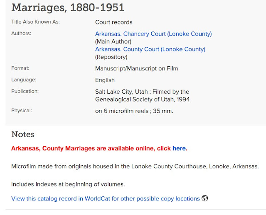Click the '(Repository)' role text
Viewport: 266px width, 215px height.
(111, 57)
